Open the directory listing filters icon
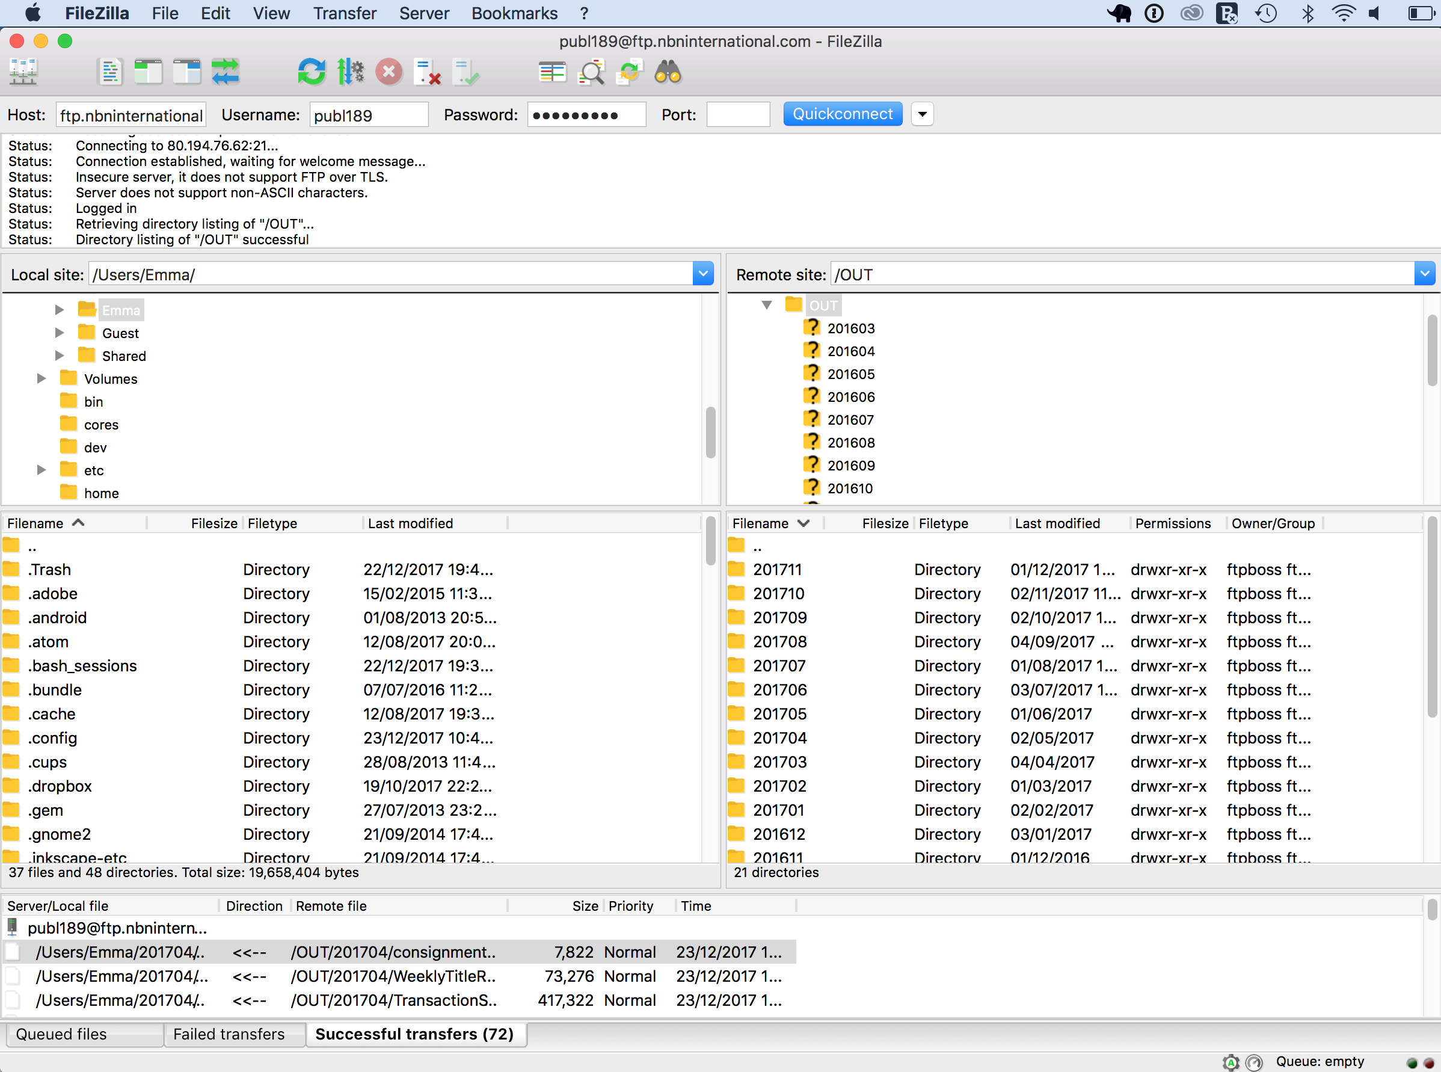 552,72
